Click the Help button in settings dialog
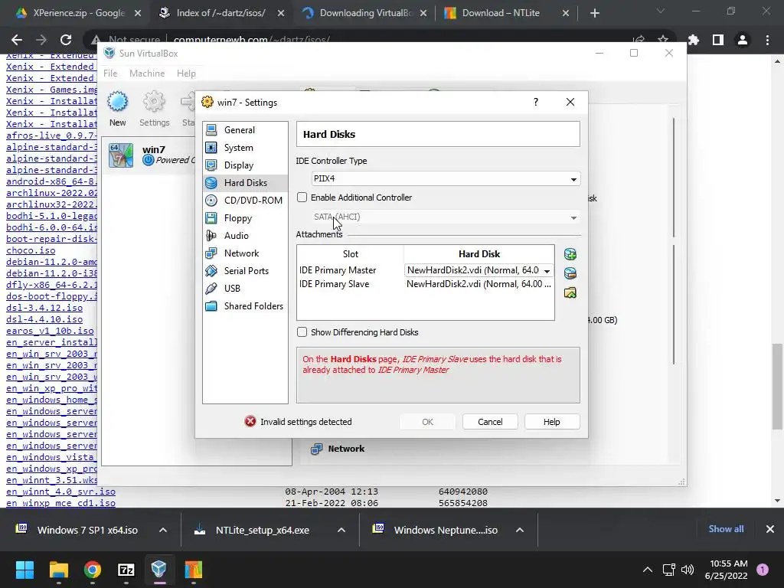The width and height of the screenshot is (784, 588). [552, 422]
